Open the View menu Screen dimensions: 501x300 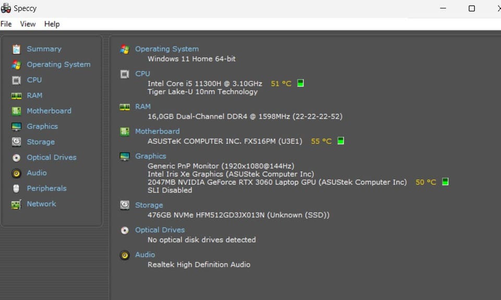point(28,24)
